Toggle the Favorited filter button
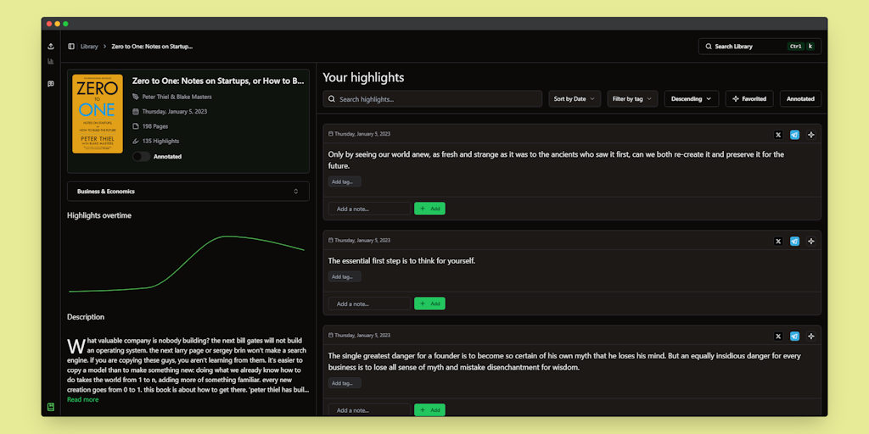This screenshot has height=434, width=869. 749,98
